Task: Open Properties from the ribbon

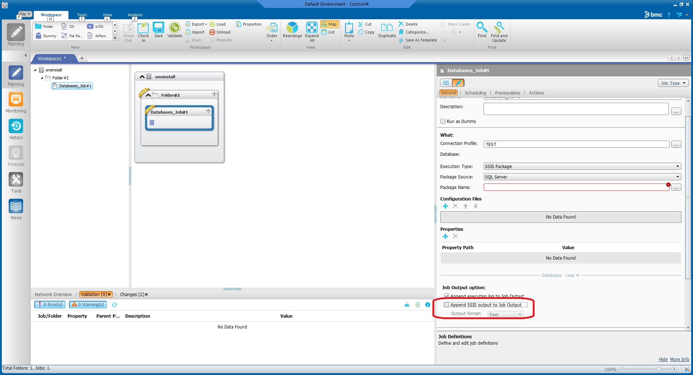Action: [x=249, y=24]
